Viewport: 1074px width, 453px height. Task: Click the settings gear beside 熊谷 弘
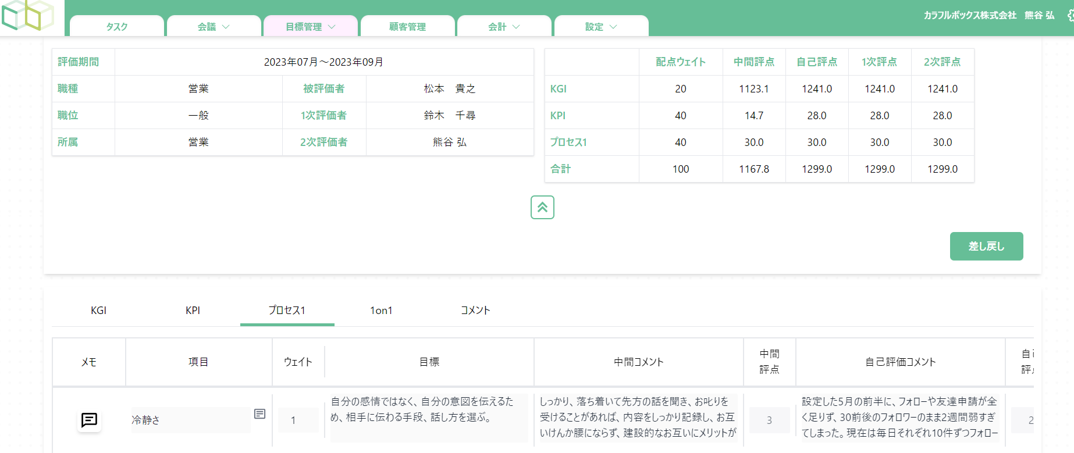(1071, 15)
